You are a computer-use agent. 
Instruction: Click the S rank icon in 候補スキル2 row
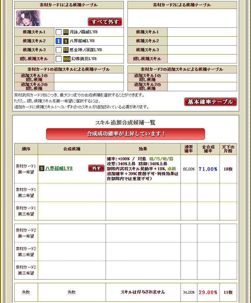(66, 41)
